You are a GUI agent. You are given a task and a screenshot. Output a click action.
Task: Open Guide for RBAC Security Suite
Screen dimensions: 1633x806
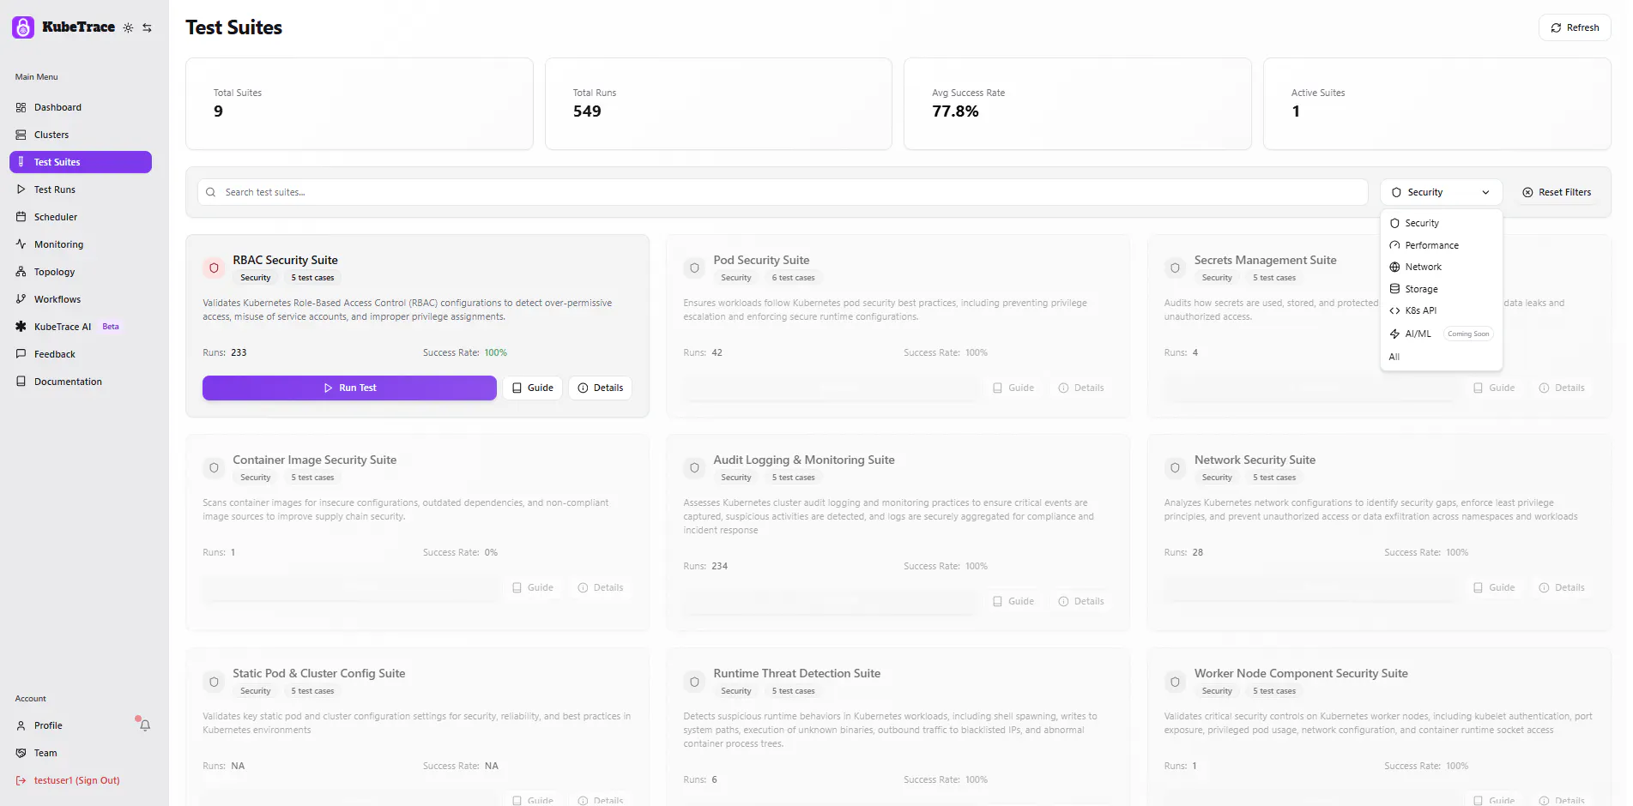[x=533, y=388]
